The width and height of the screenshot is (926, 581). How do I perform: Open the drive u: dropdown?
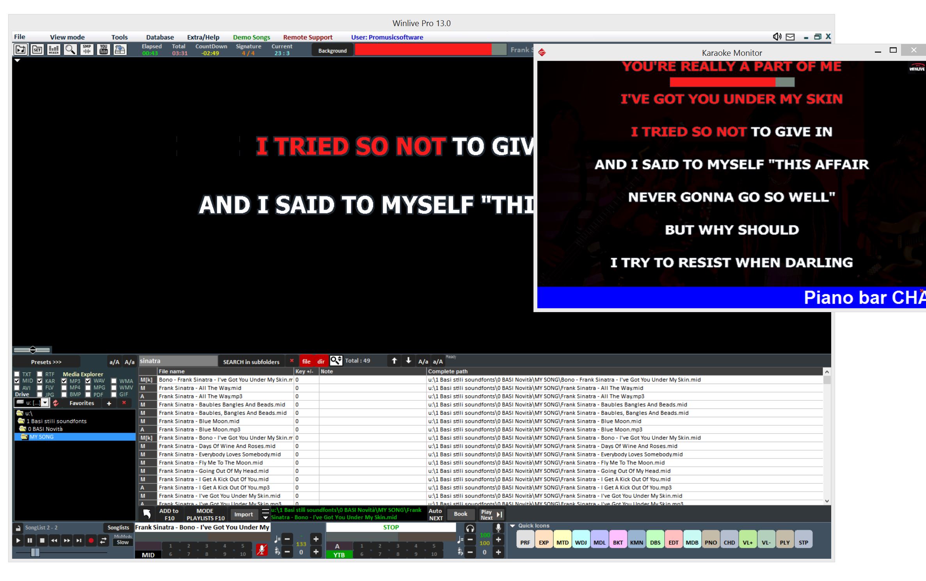point(45,403)
